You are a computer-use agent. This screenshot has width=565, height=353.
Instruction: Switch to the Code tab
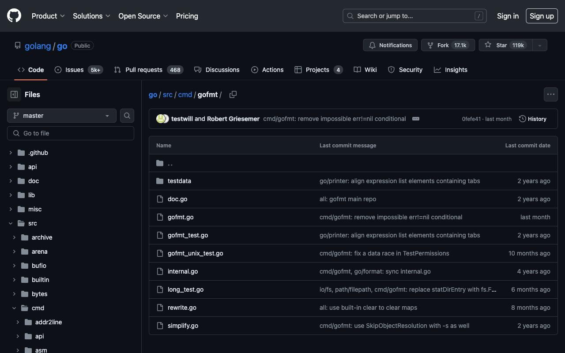31,70
